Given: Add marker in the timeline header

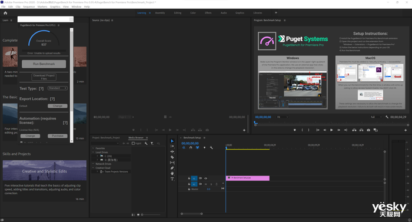Looking at the screenshot, I should coord(204,148).
